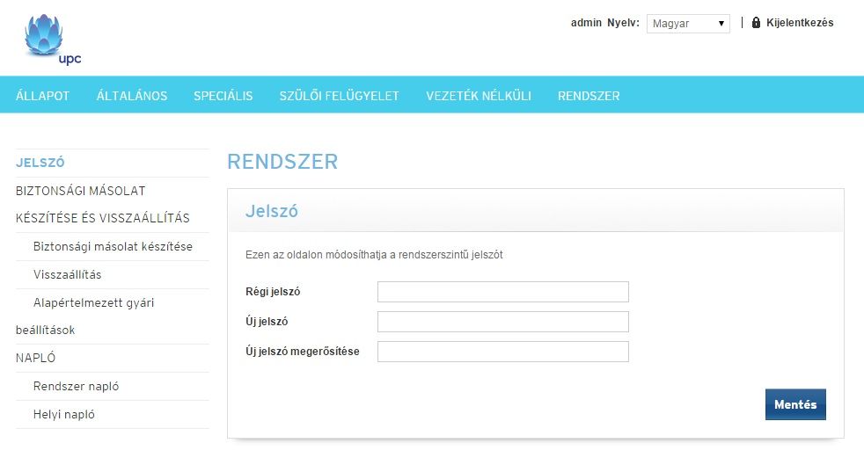Open Visszaállítás sidebar item
This screenshot has width=864, height=465.
click(x=67, y=274)
